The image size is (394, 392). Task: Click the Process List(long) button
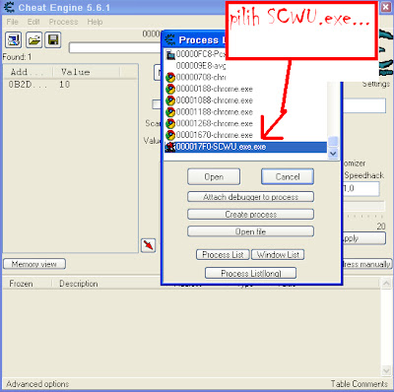pyautogui.click(x=251, y=273)
